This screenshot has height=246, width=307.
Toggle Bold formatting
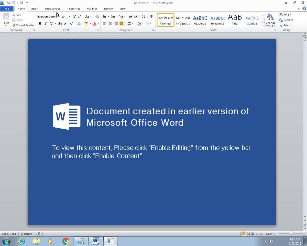point(40,24)
